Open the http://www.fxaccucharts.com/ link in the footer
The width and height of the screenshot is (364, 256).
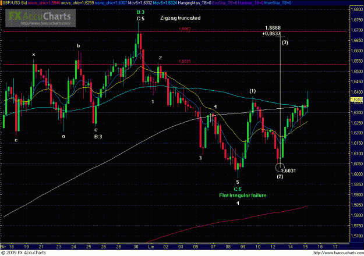(x=338, y=253)
